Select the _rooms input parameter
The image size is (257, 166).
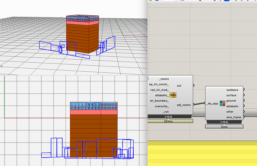(x=164, y=79)
